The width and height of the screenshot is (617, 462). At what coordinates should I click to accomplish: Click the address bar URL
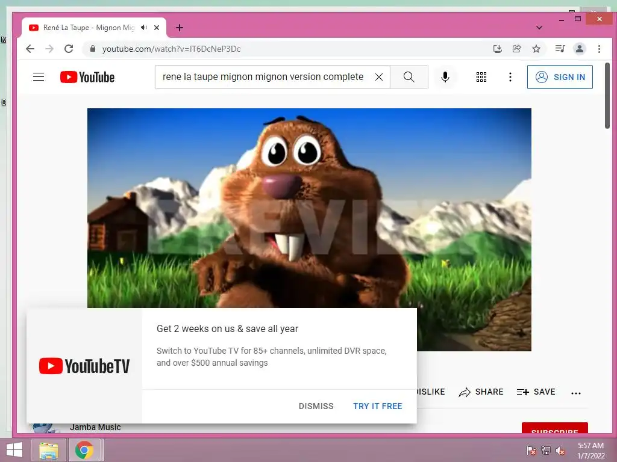[171, 49]
